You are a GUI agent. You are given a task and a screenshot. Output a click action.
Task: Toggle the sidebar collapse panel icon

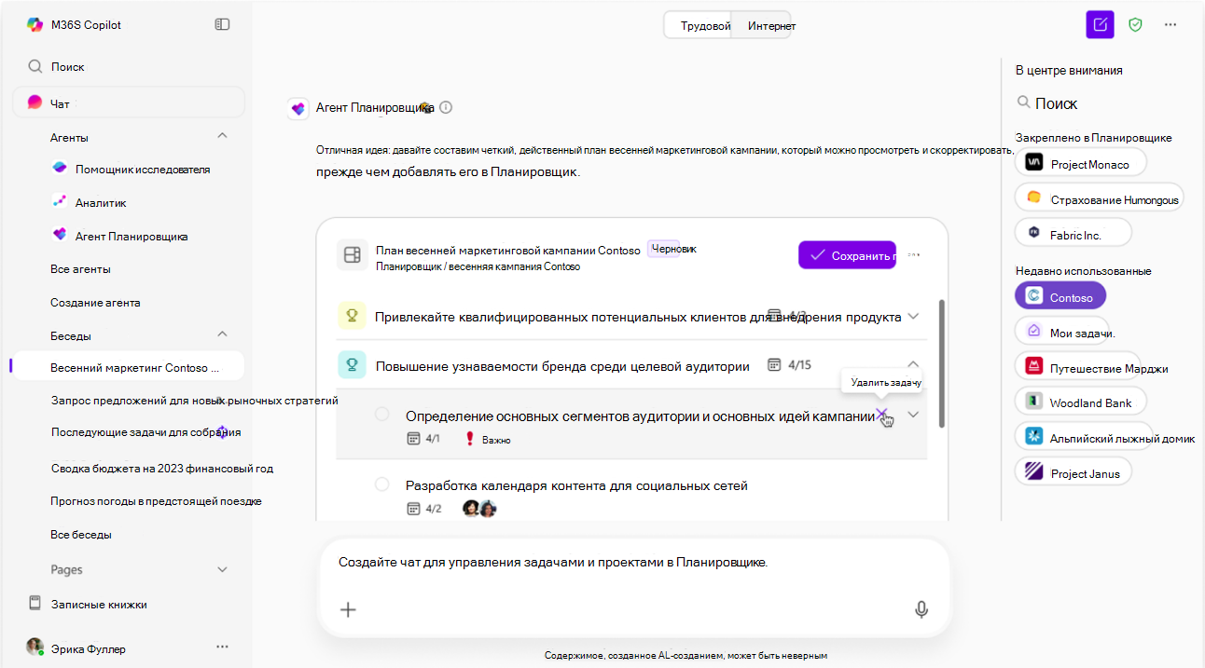[222, 24]
